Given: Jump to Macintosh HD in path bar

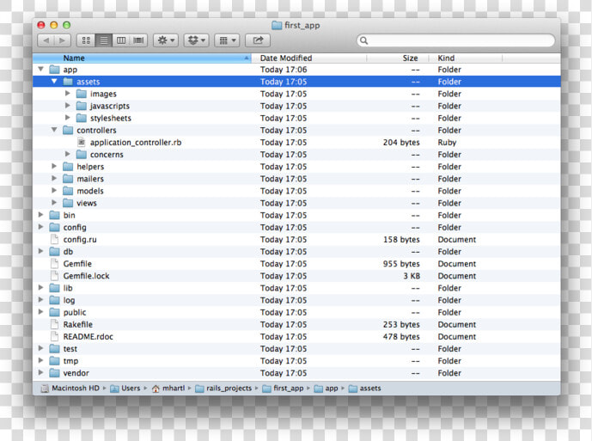Looking at the screenshot, I should pyautogui.click(x=70, y=388).
